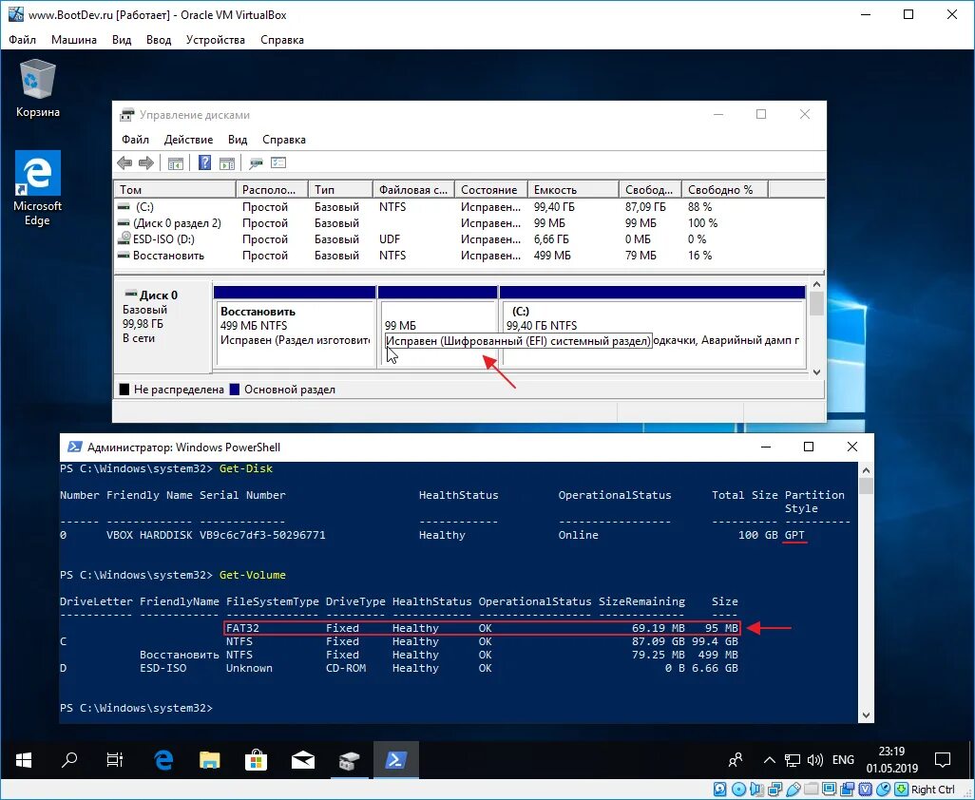This screenshot has width=975, height=800.
Task: Open VirtualBox Машина menu
Action: tap(74, 40)
